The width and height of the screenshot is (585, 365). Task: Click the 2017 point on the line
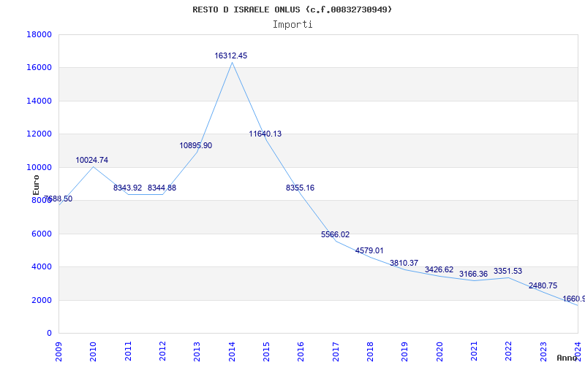pyautogui.click(x=336, y=241)
